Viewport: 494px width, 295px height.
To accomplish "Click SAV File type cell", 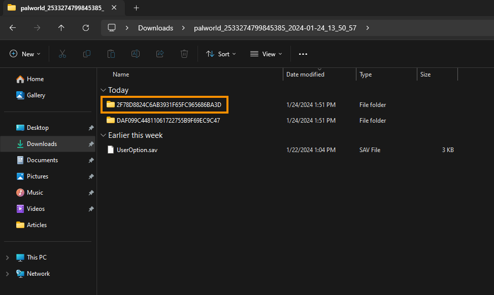I will click(x=370, y=150).
